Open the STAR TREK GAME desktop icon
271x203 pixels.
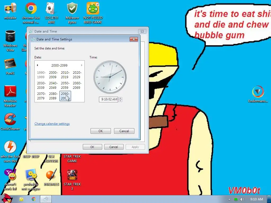click(x=72, y=159)
